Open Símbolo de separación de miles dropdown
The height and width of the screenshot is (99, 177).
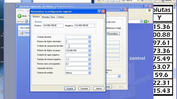coord(89,46)
